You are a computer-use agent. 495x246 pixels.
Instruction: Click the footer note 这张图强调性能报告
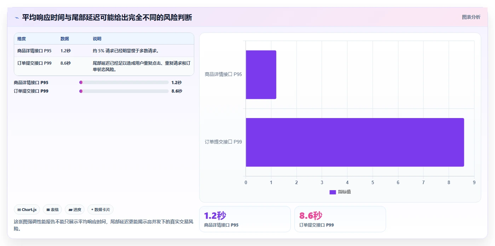[x=103, y=225]
